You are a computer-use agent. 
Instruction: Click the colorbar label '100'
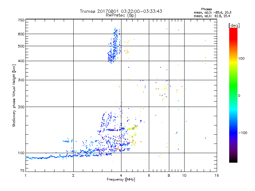(241, 59)
